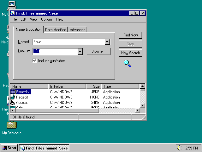Open the View menu
Screen dimensions: 202x152
click(x=34, y=19)
